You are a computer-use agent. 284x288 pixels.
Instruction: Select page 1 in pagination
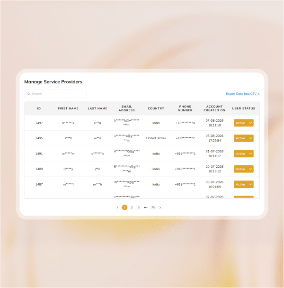coord(124,207)
